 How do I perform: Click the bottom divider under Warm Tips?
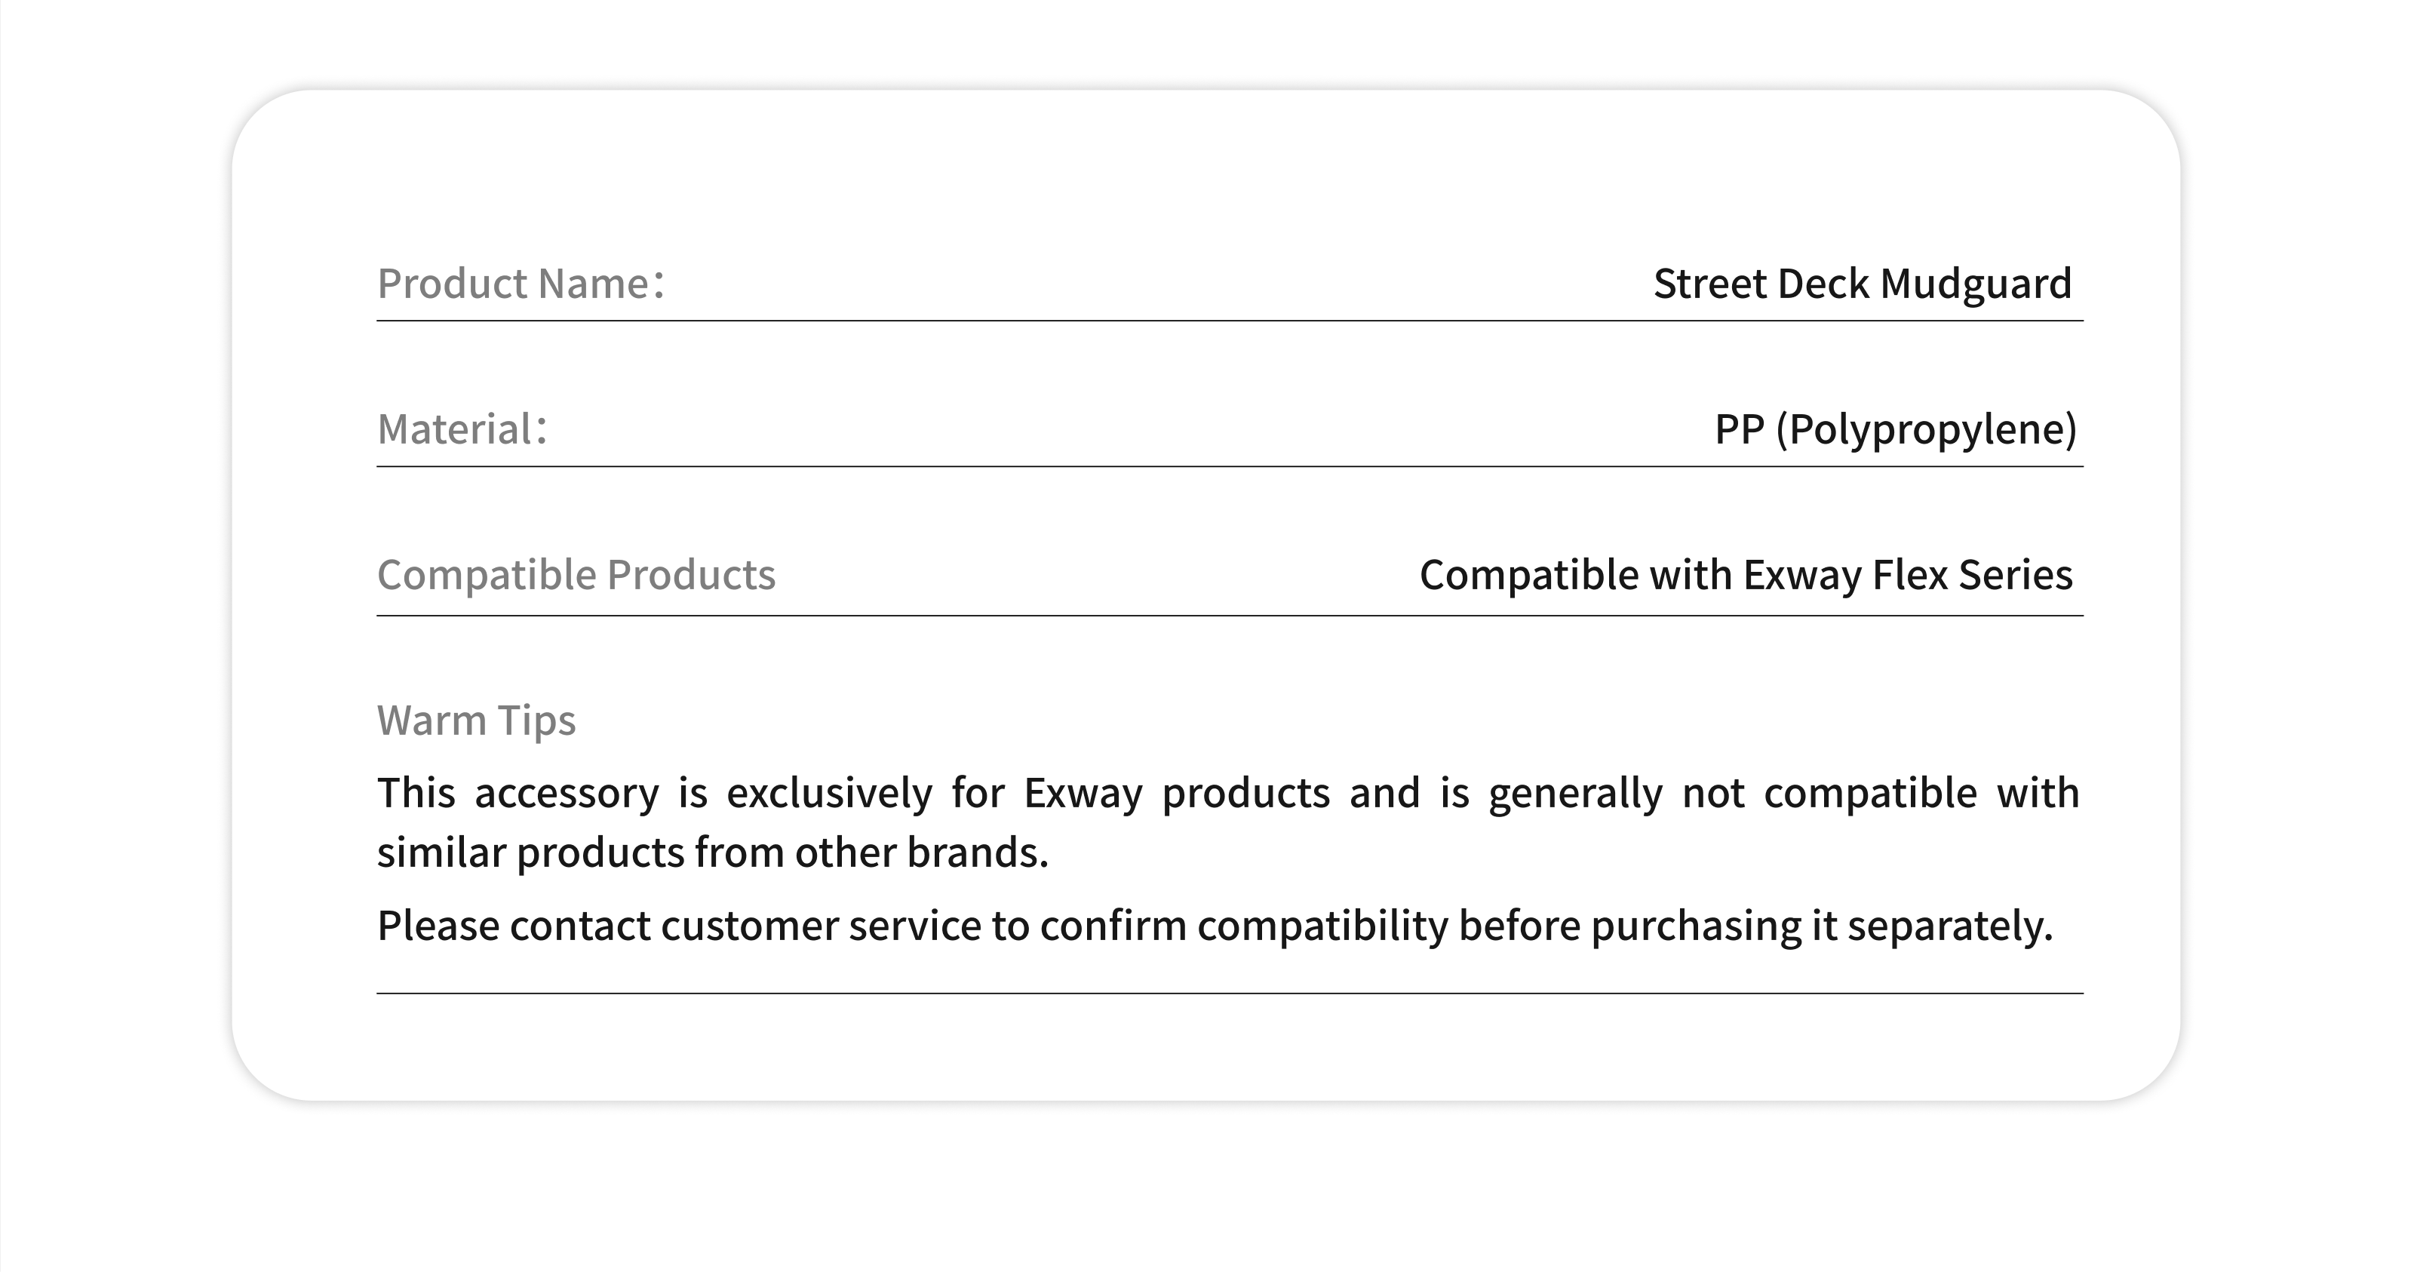click(x=1230, y=993)
